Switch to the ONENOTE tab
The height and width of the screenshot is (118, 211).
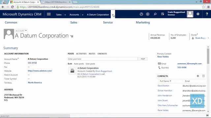pyautogui.click(x=102, y=54)
